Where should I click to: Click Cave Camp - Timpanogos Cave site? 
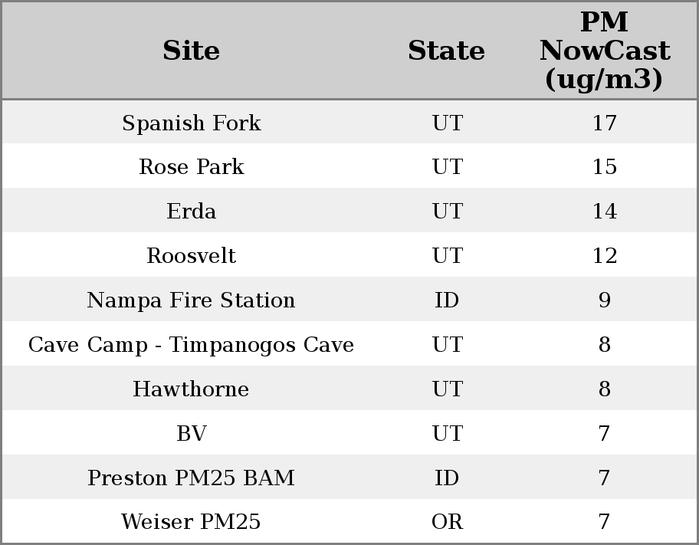191,345
